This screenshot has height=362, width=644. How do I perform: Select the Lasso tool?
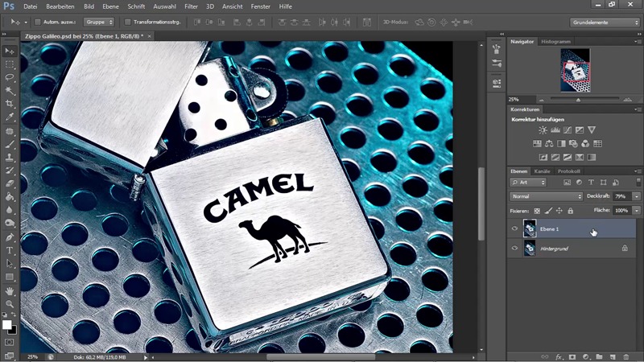point(10,77)
